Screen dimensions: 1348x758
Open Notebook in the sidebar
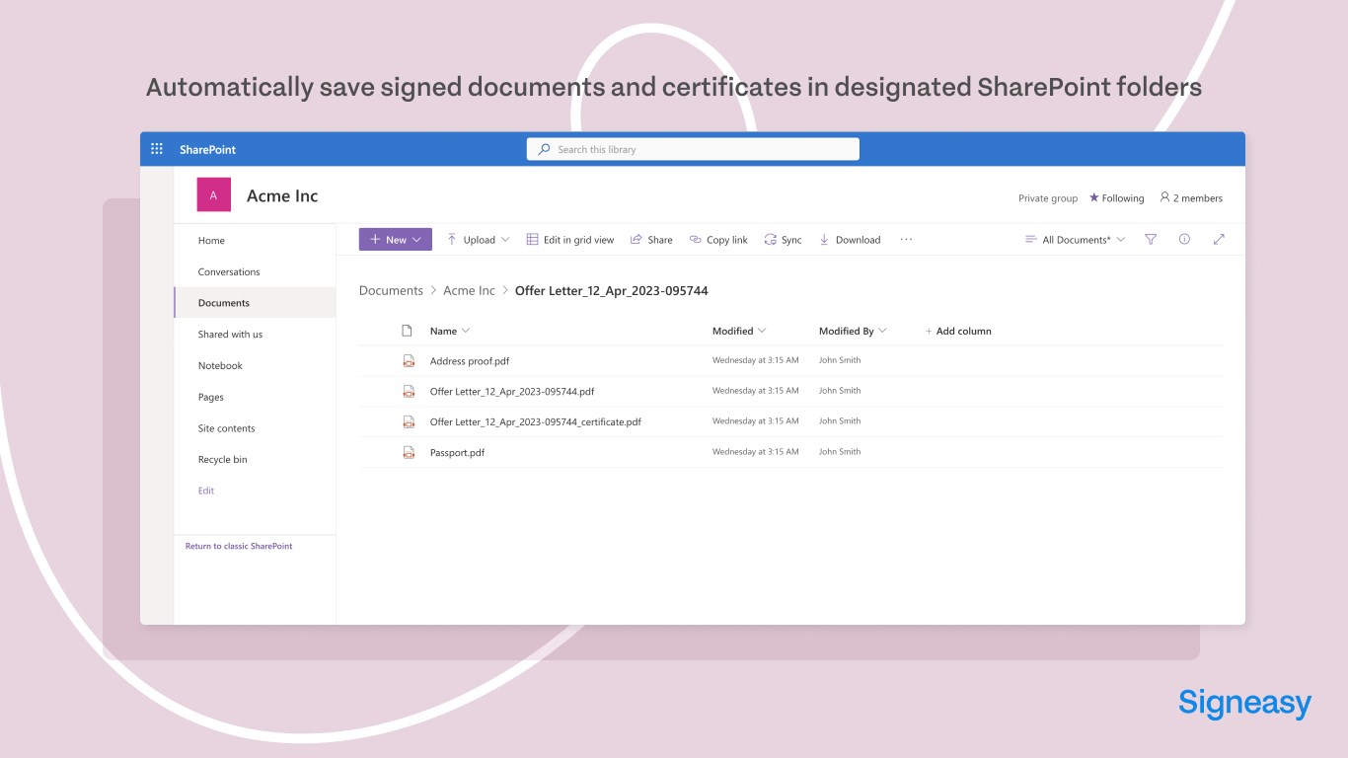(220, 366)
